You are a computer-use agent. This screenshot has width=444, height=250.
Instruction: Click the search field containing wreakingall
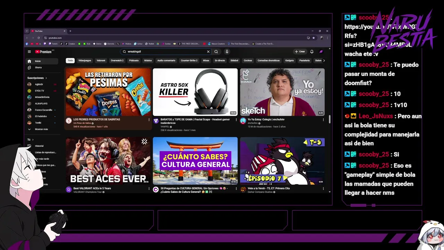166,51
